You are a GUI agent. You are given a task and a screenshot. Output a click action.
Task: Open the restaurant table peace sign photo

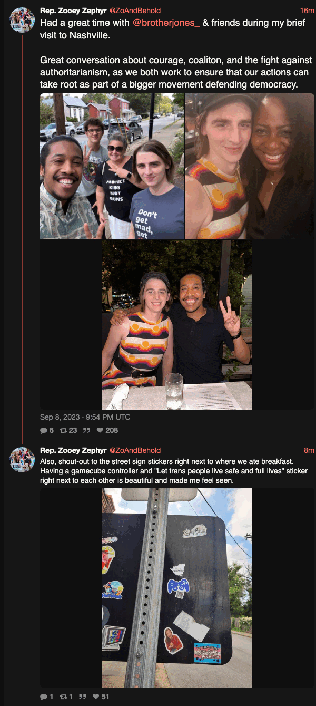(177, 325)
